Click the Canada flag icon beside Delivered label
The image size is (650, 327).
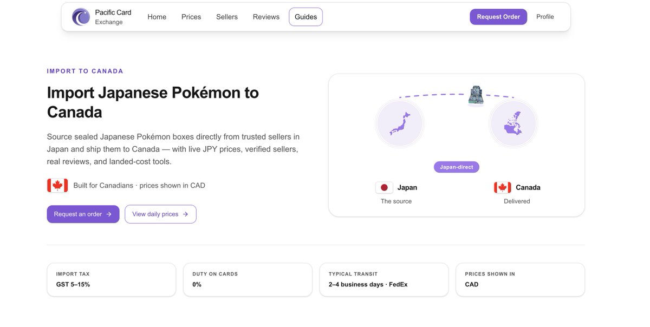tap(503, 187)
